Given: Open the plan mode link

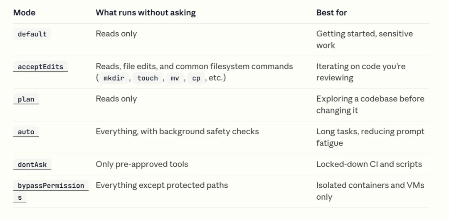Looking at the screenshot, I should pos(26,99).
